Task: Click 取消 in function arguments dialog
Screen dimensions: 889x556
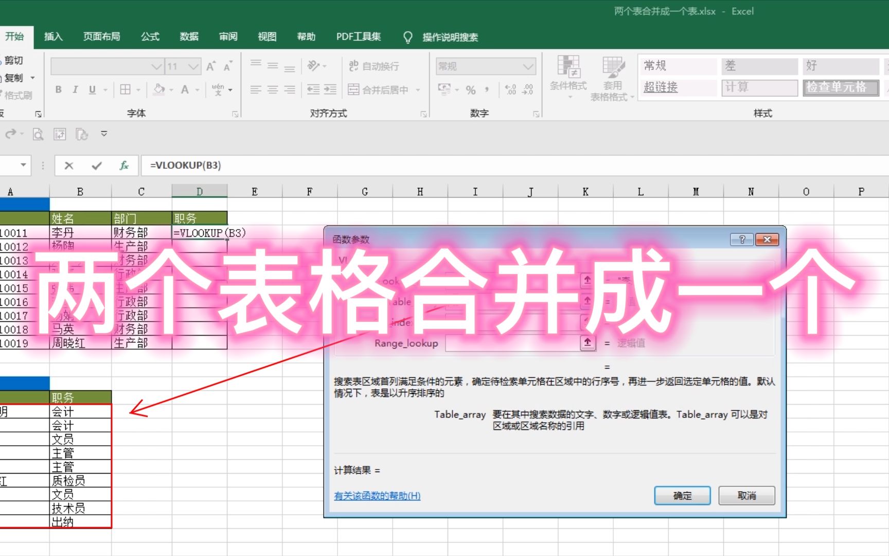Action: tap(746, 496)
